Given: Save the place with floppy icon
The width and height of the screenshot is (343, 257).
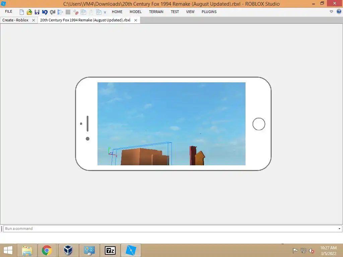Looking at the screenshot, I should [x=37, y=12].
